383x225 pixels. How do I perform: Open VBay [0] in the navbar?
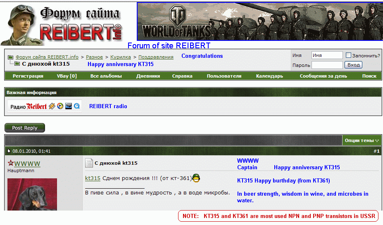click(67, 76)
